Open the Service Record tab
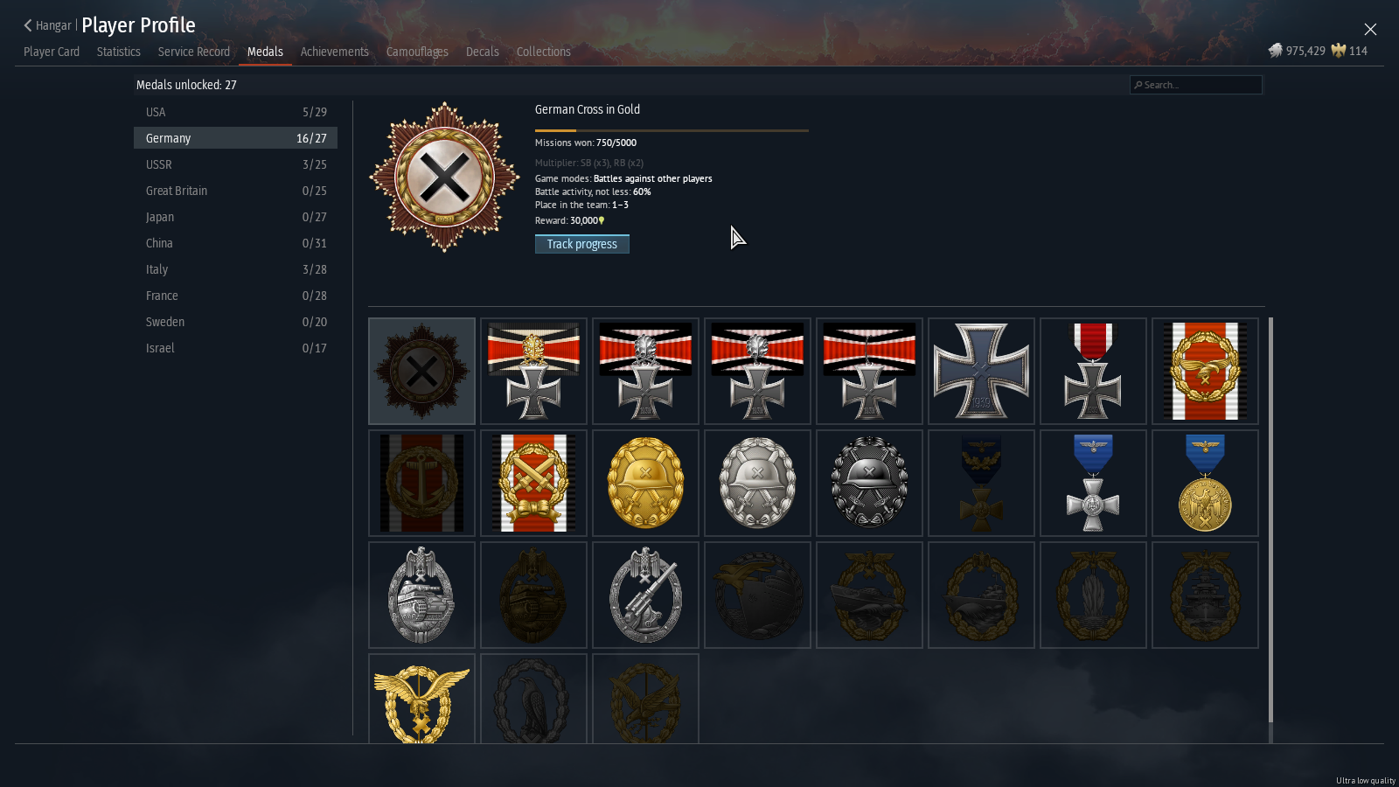The image size is (1399, 787). point(194,52)
